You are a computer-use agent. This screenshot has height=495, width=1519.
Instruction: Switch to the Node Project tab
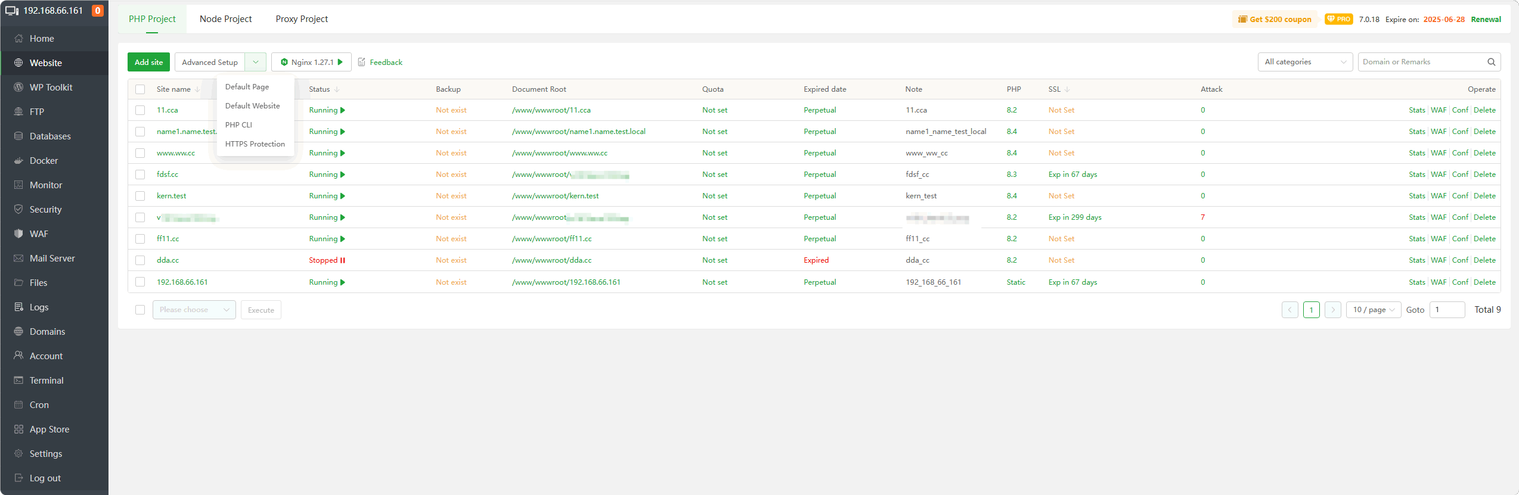click(225, 19)
